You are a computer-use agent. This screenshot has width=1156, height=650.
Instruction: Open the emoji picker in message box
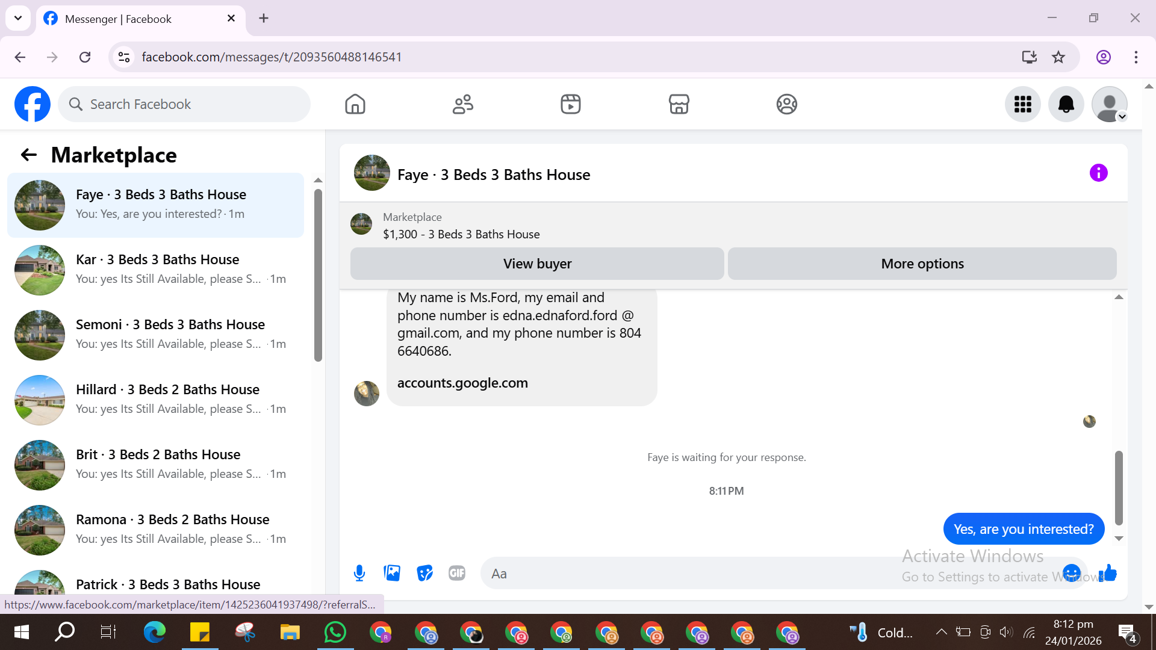click(1071, 573)
